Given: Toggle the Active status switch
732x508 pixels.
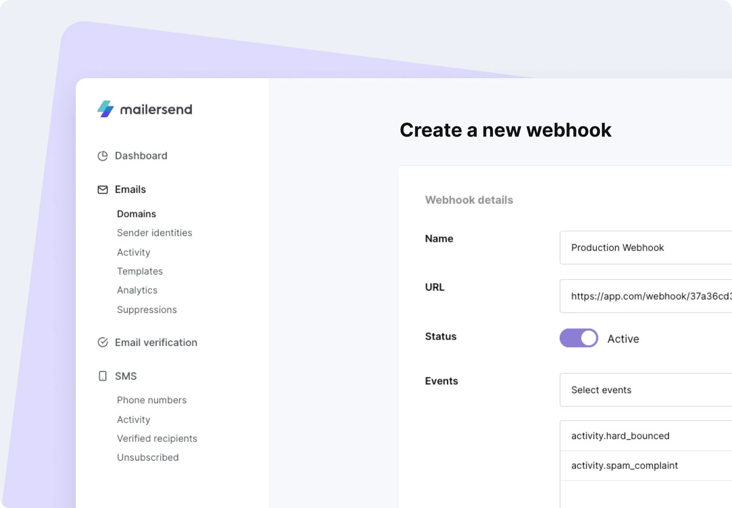Looking at the screenshot, I should click(x=579, y=338).
